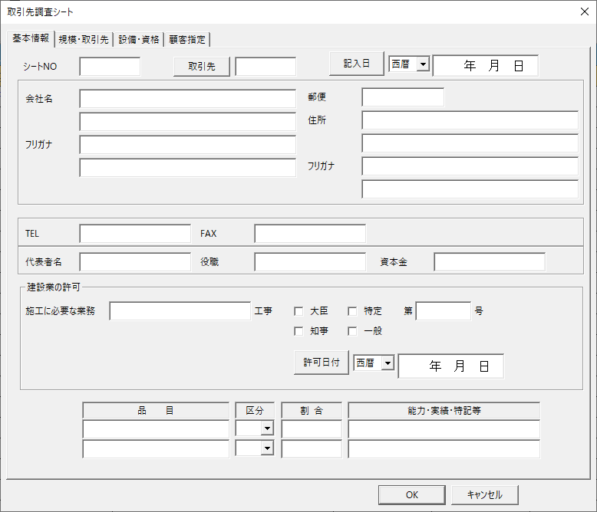
Task: Open the 設備・資格 tab
Action: coord(139,40)
